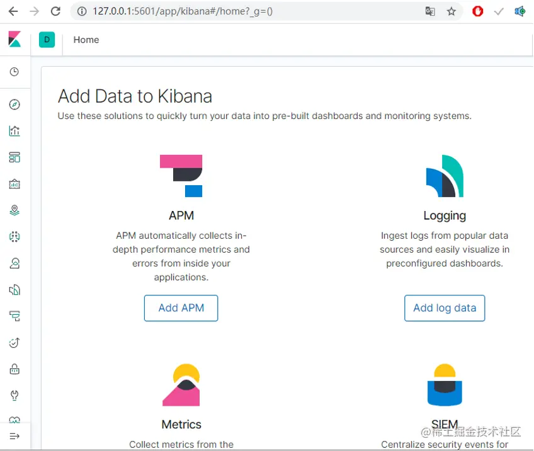Image resolution: width=534 pixels, height=451 pixels.
Task: Click the Add APM button
Action: pyautogui.click(x=181, y=308)
